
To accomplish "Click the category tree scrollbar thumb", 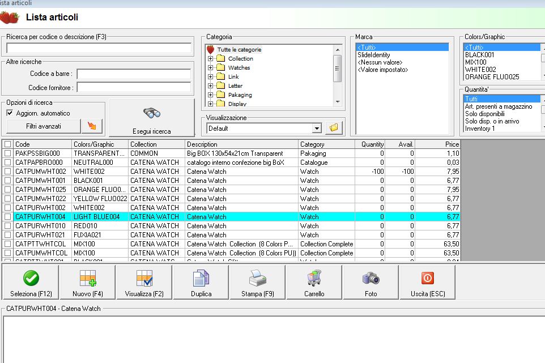I will click(x=338, y=69).
